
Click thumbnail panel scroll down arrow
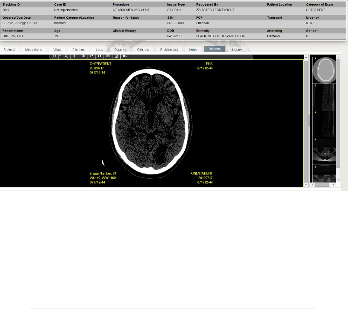point(338,180)
